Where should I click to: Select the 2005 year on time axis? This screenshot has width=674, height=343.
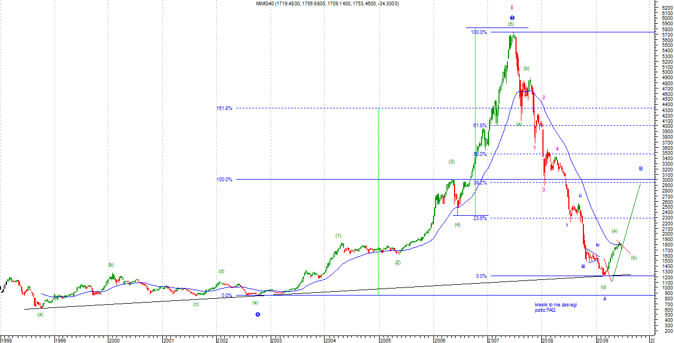coord(384,340)
